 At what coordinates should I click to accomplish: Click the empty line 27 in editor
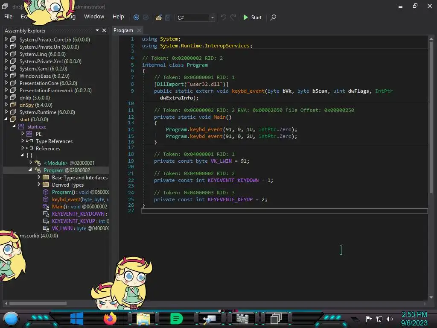[x=284, y=211]
